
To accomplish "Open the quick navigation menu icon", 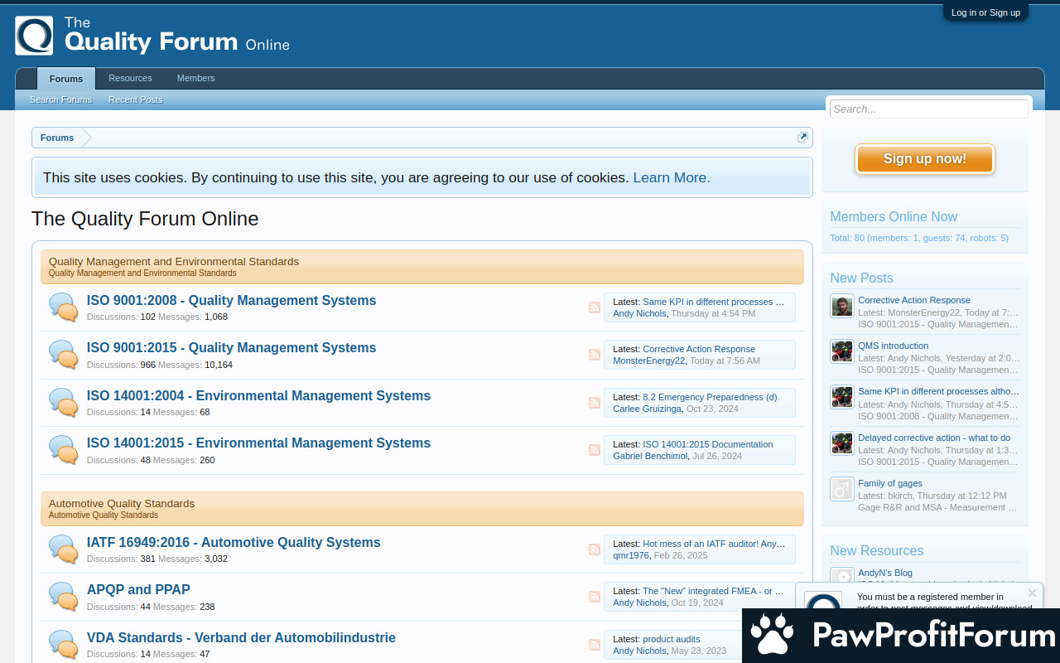I will 802,138.
